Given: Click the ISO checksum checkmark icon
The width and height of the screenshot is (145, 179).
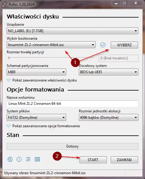Looking at the screenshot, I should (103, 45).
